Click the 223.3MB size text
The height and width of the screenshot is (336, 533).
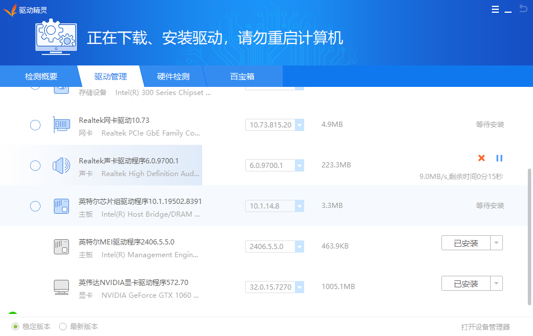click(x=336, y=165)
